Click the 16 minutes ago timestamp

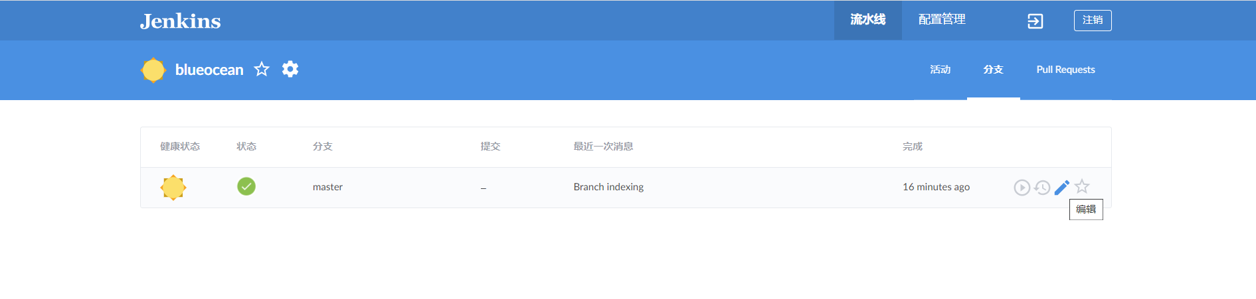(x=936, y=187)
